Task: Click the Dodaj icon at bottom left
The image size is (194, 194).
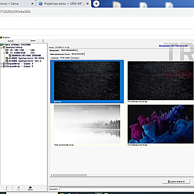Action: 7,187
